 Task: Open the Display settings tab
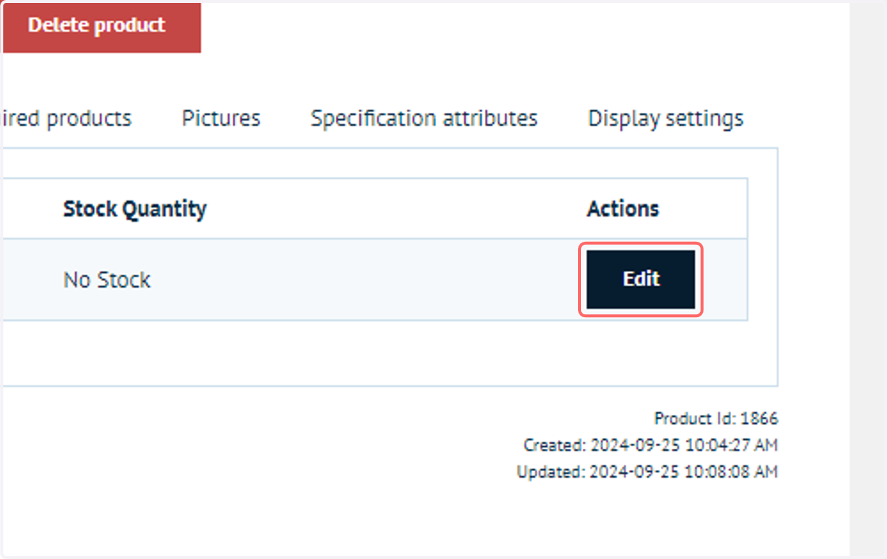665,118
